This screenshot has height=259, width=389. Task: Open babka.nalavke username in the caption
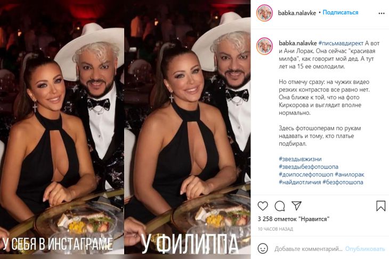(298, 43)
